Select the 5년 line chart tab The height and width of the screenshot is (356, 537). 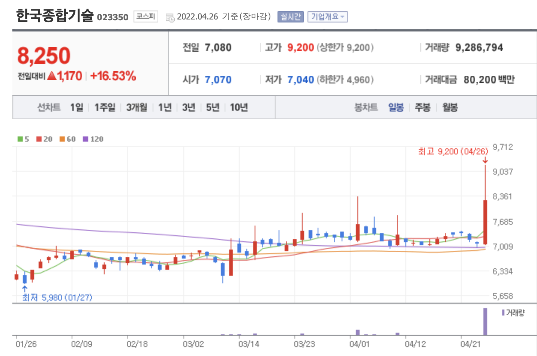213,108
